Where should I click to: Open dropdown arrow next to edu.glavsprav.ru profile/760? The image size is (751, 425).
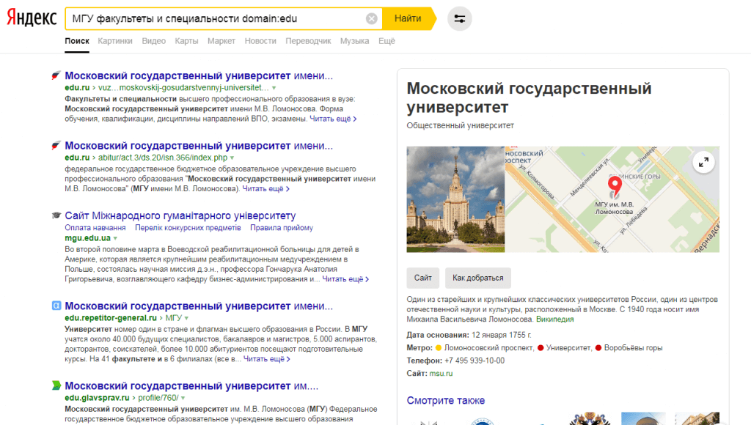183,398
